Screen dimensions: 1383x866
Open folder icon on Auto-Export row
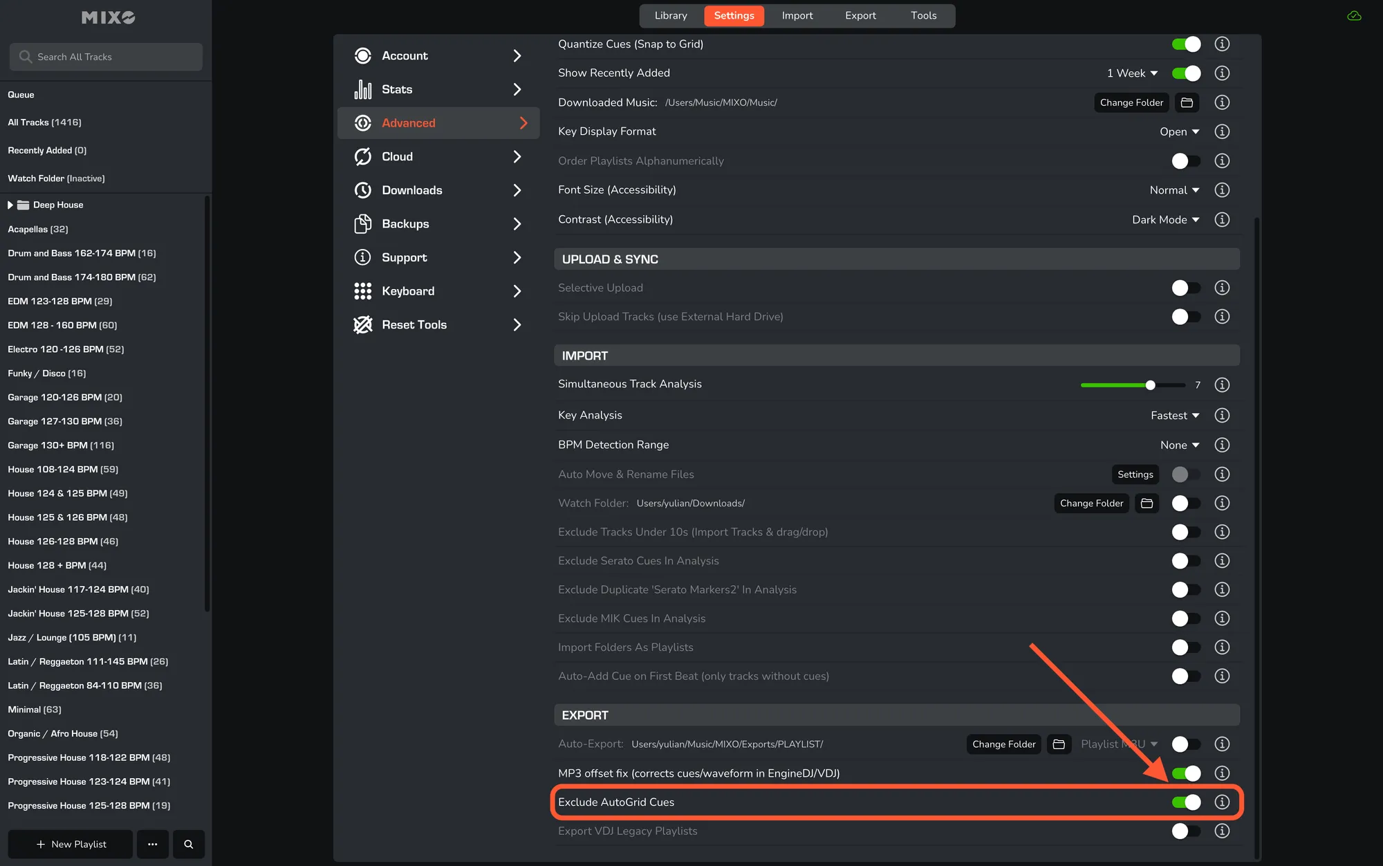point(1059,744)
